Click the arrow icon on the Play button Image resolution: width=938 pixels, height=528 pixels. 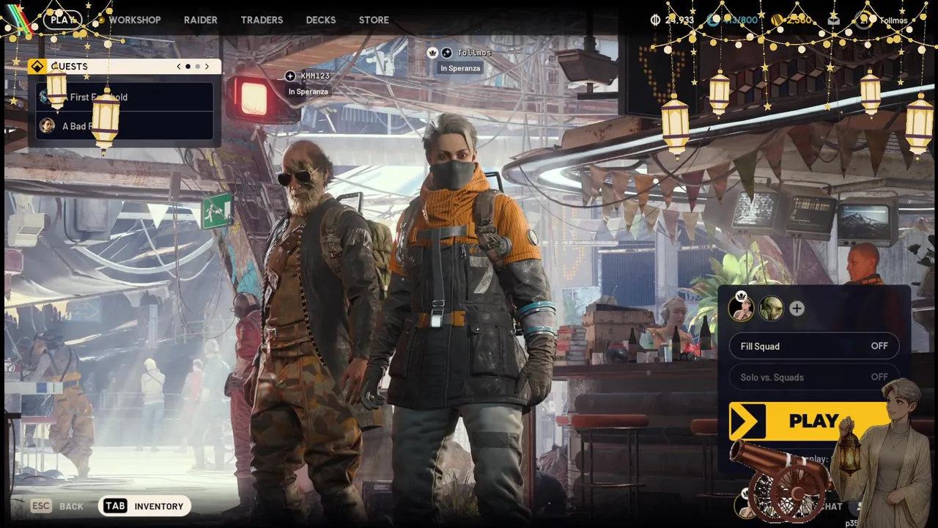pos(747,422)
